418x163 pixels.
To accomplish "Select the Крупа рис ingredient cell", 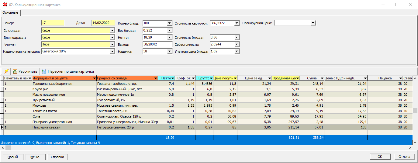I will coord(64,89).
